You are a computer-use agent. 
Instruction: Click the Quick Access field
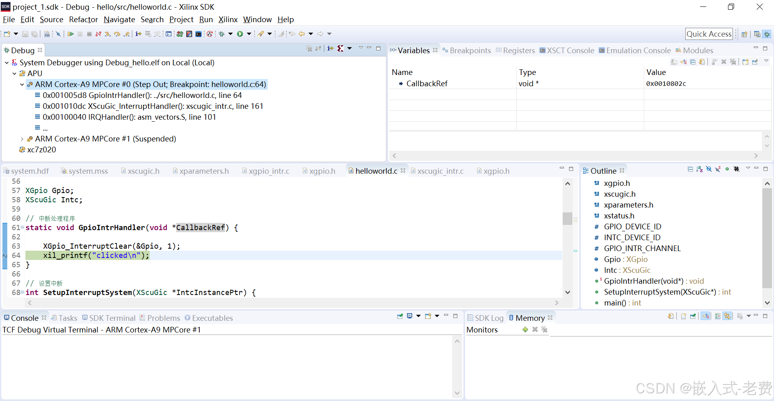tap(709, 34)
